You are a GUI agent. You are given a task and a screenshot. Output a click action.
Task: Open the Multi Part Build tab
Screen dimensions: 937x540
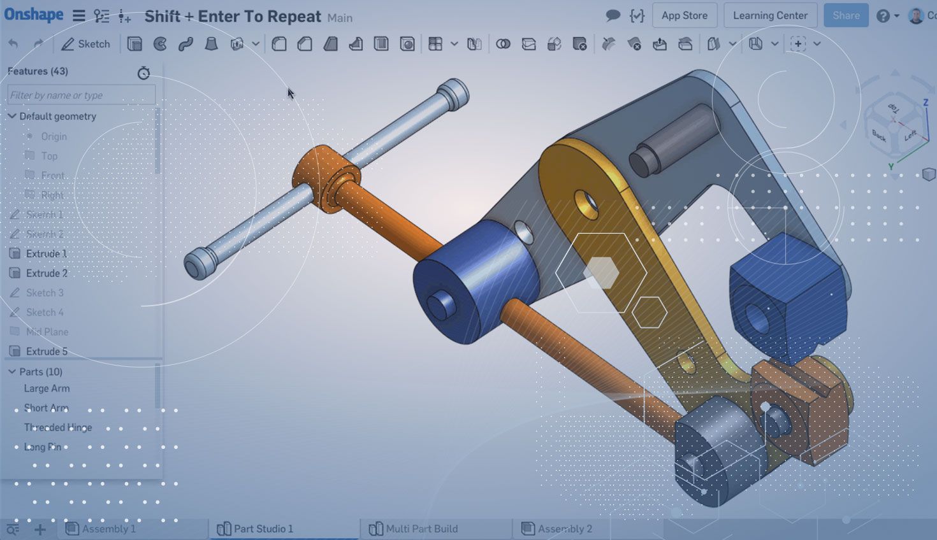[414, 529]
